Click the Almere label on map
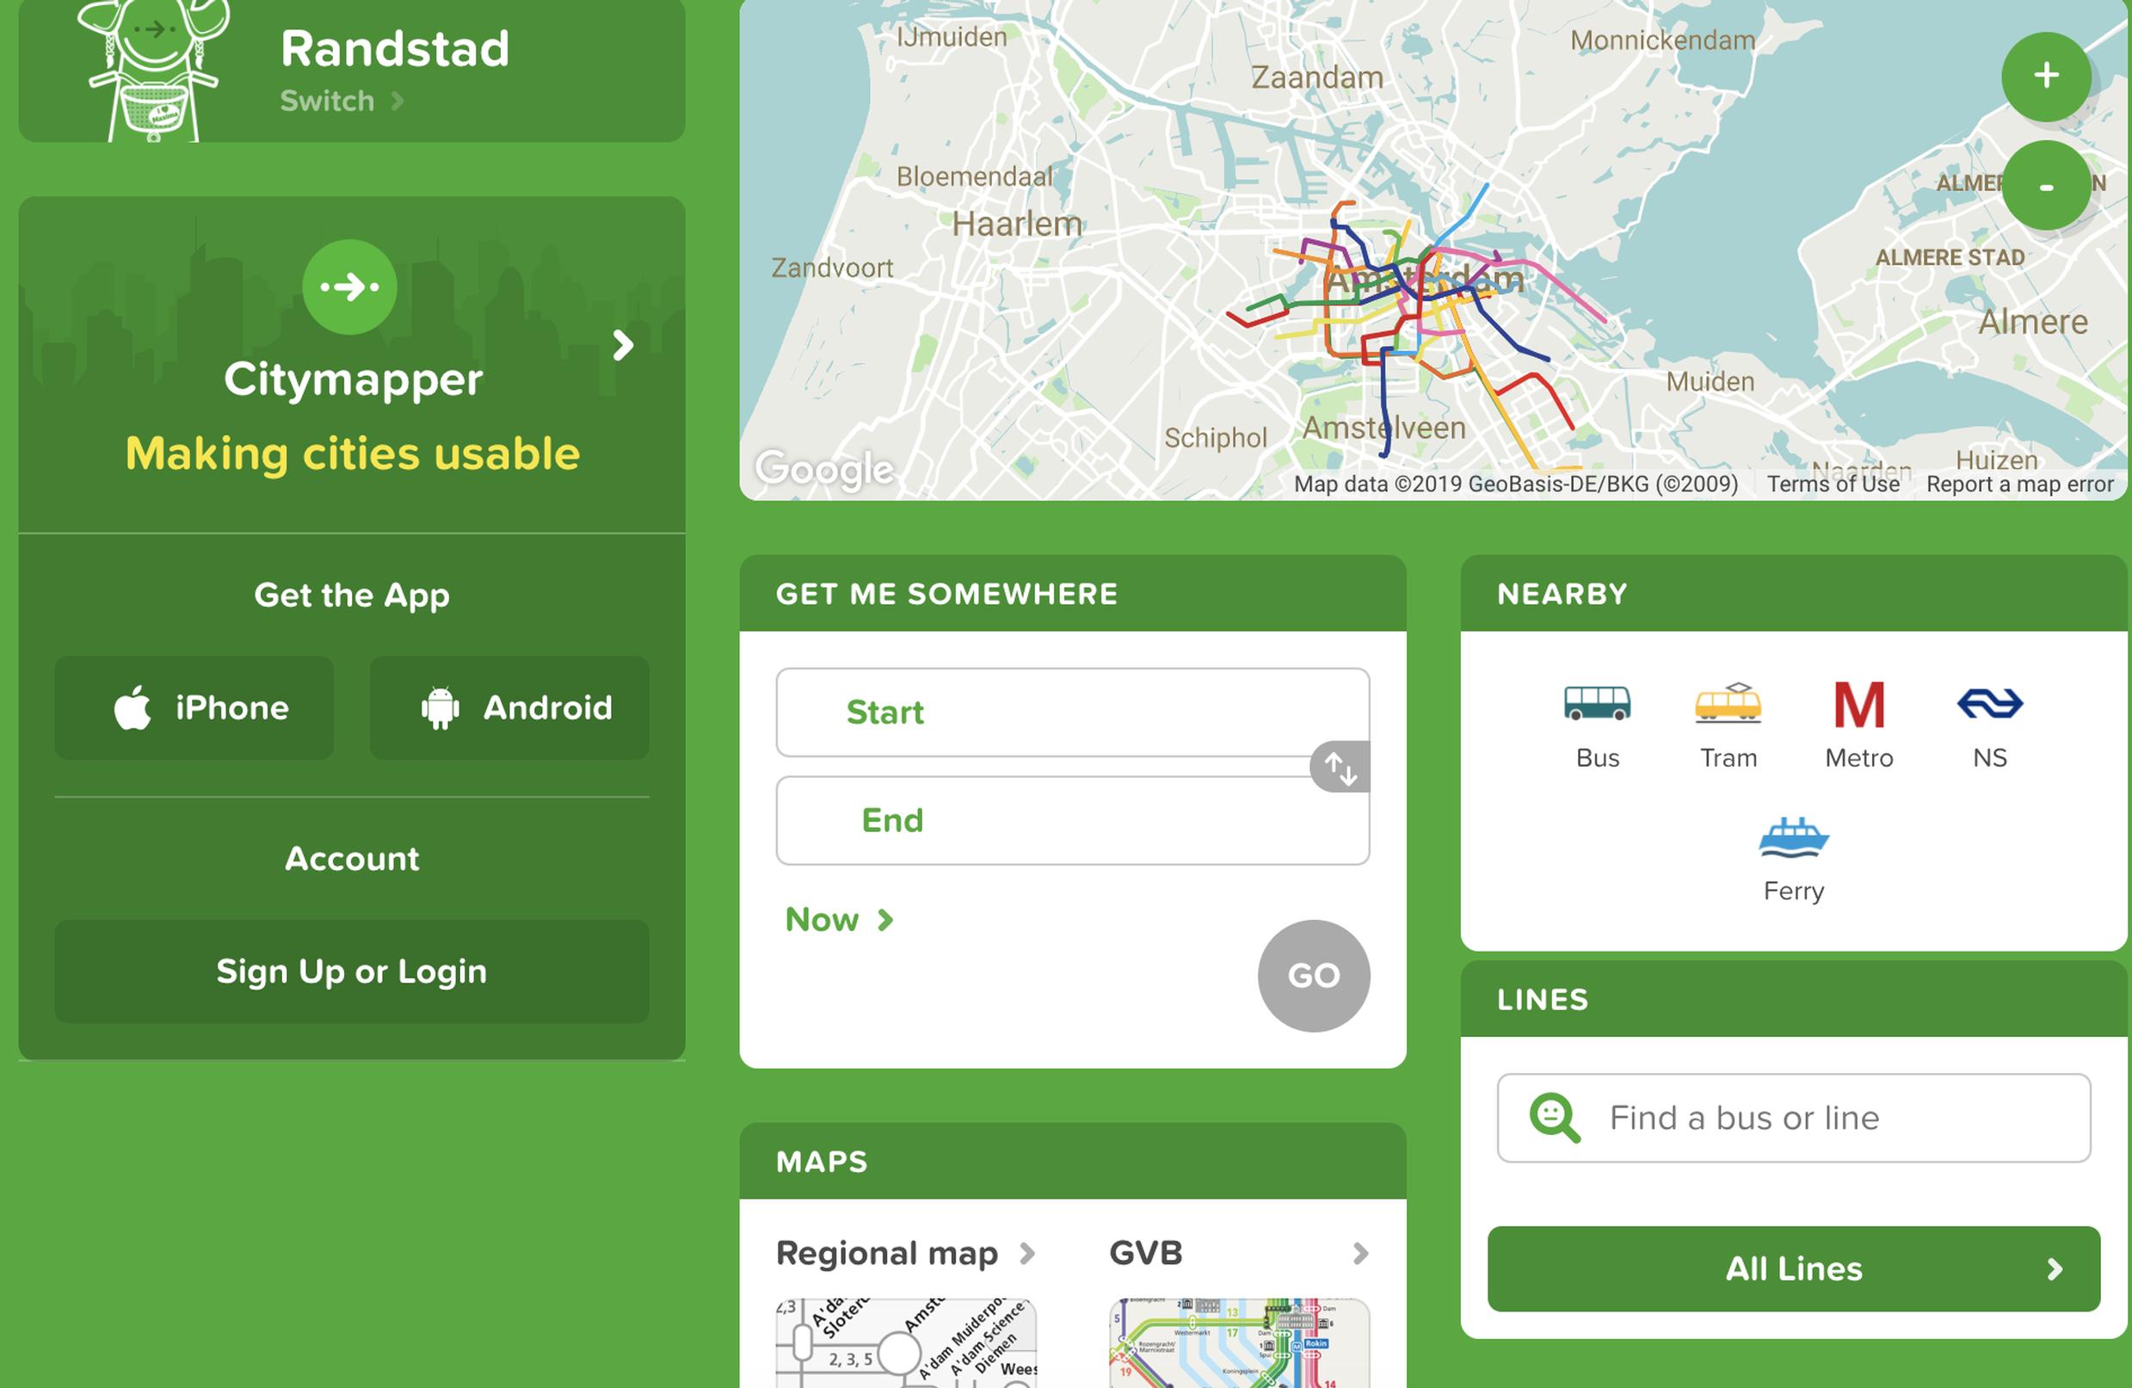Screen dimensions: 2132x1388 (2032, 322)
